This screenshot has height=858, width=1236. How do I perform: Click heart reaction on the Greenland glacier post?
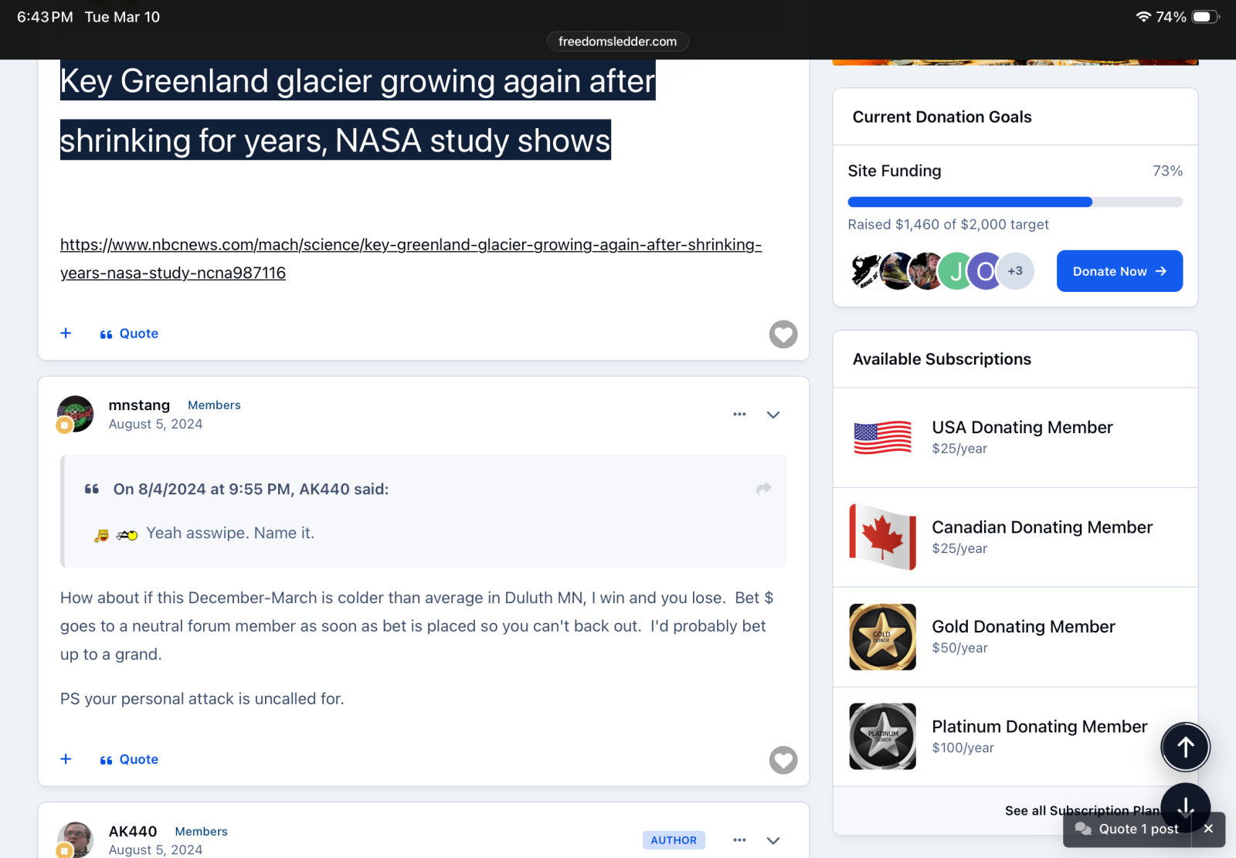tap(783, 334)
